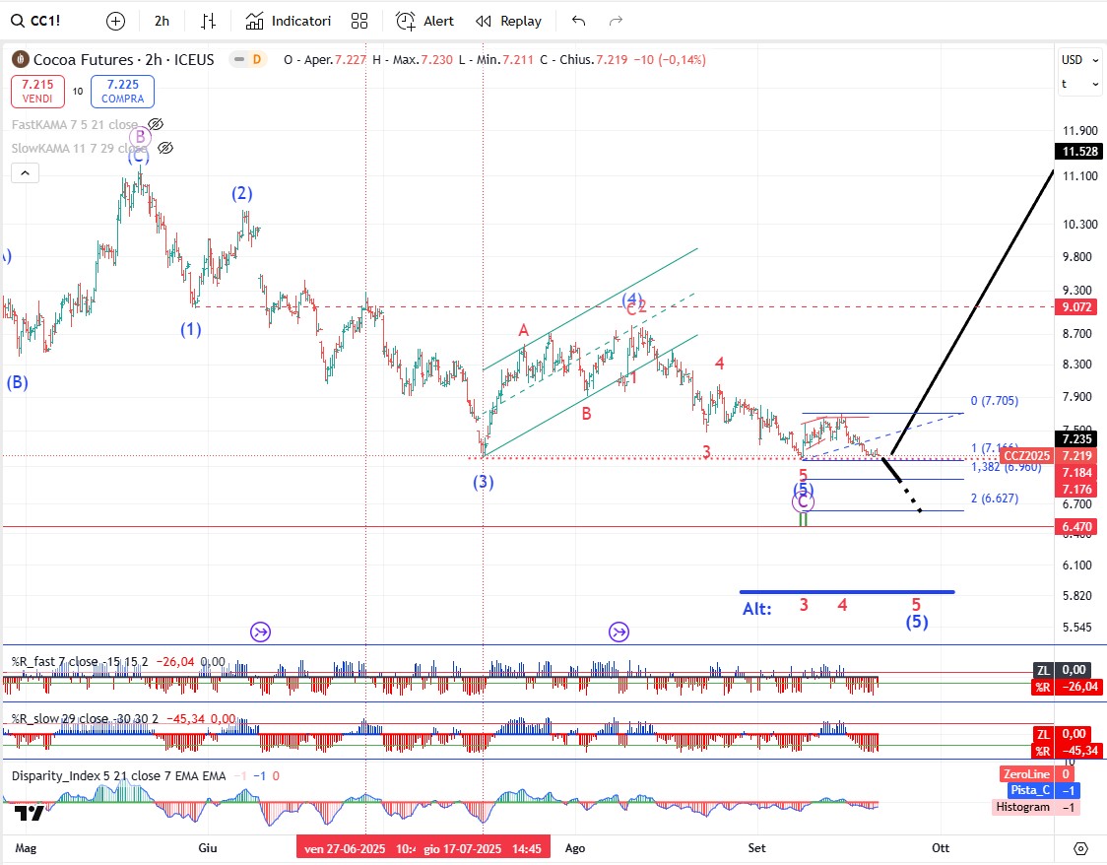1107x865 pixels.
Task: Open the Indicatori menu
Action: [x=288, y=22]
